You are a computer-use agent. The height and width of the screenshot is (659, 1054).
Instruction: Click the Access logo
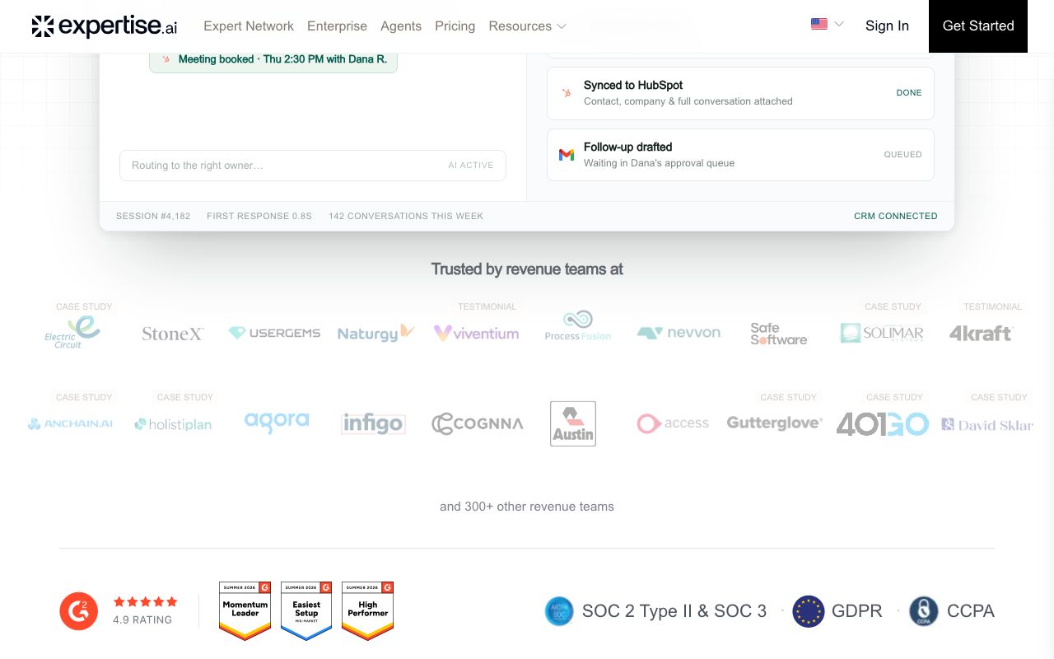point(673,423)
